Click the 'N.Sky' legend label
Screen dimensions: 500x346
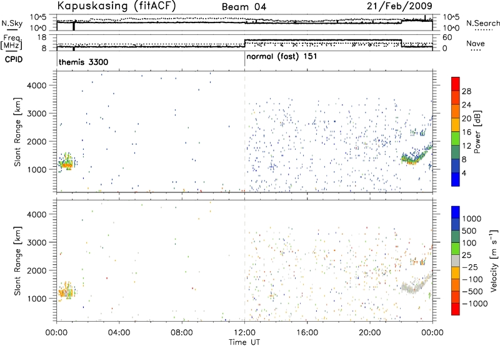click(x=12, y=23)
